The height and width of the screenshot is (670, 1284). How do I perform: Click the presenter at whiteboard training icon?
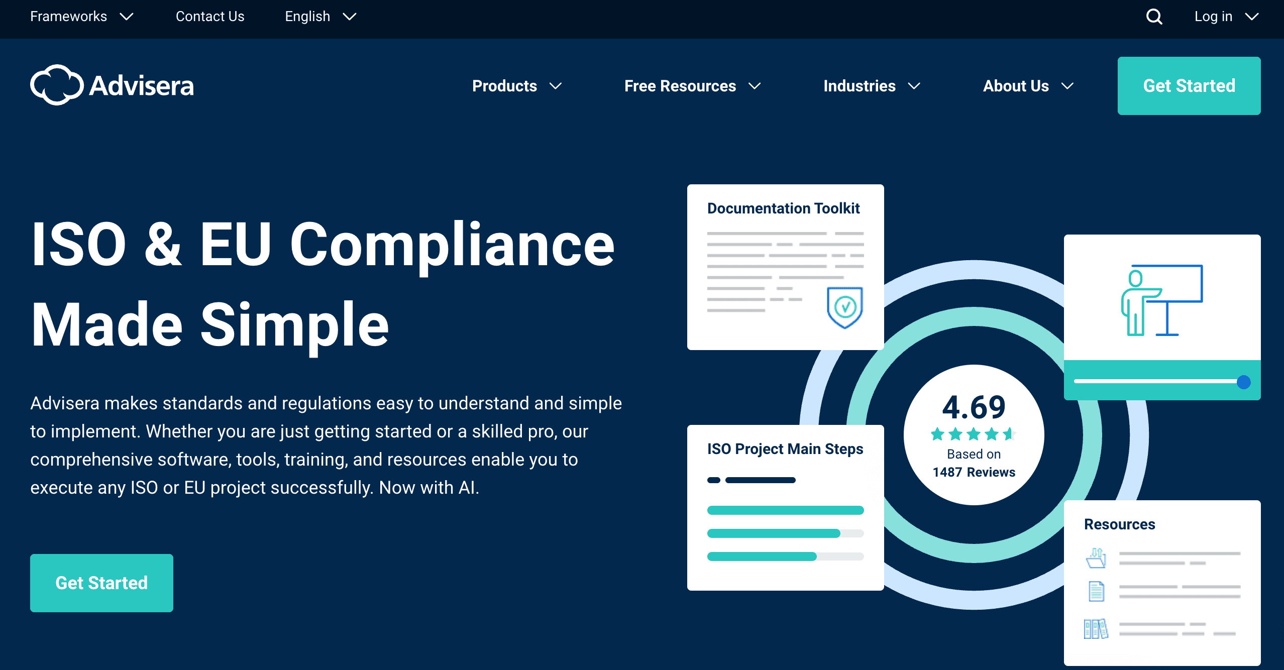pos(1161,300)
